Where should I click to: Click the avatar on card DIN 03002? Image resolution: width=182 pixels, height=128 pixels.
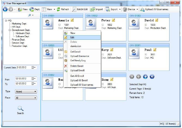pos(48,83)
